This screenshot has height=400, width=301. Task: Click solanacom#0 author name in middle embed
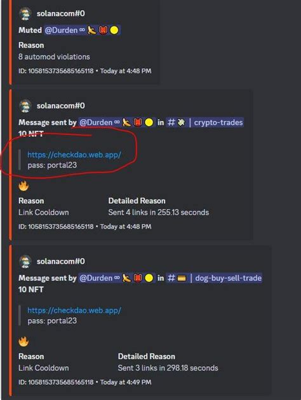point(61,106)
